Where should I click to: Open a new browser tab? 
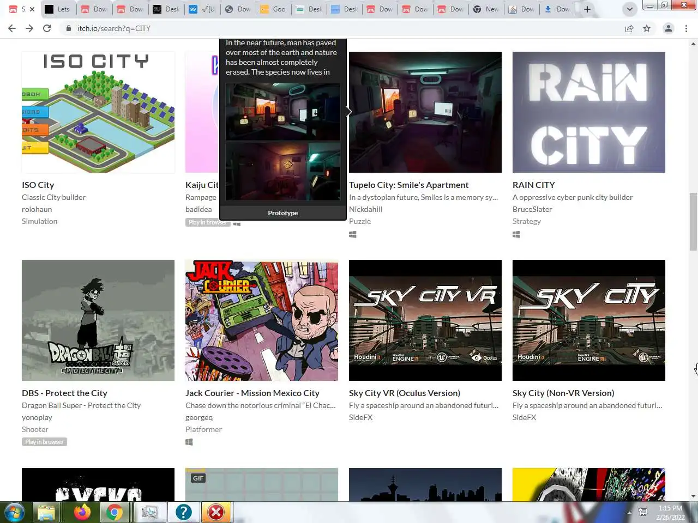(587, 9)
